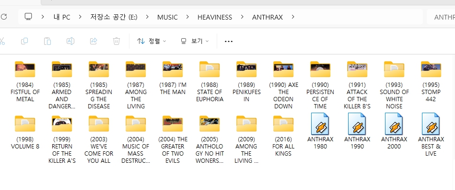Go to HEAVINESS folder in breadcrumb

click(215, 17)
